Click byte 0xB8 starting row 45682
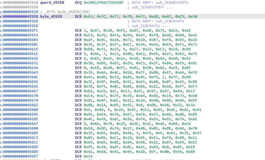 pos(88,105)
